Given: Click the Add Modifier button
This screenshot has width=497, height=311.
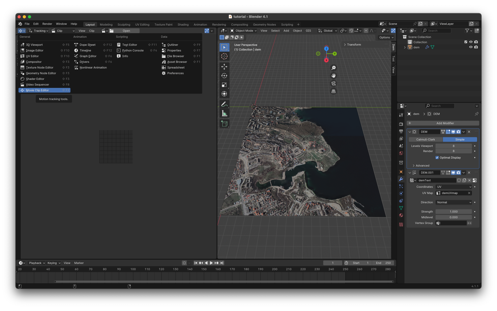Looking at the screenshot, I should (x=443, y=123).
